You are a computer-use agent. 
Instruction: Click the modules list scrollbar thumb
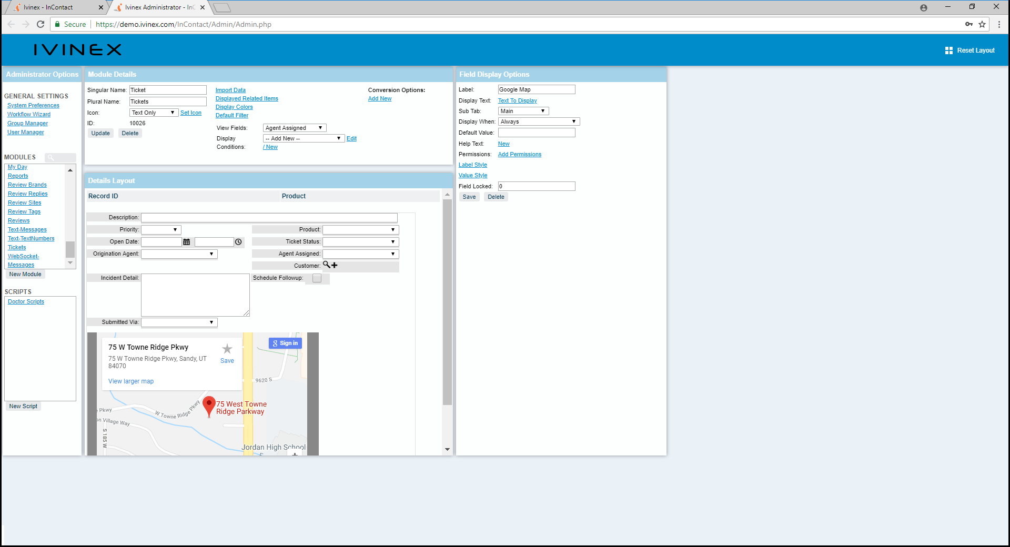tap(70, 249)
